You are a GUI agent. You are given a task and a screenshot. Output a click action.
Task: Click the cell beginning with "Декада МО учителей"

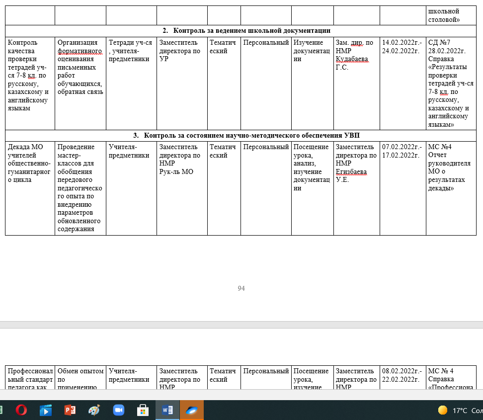point(29,163)
